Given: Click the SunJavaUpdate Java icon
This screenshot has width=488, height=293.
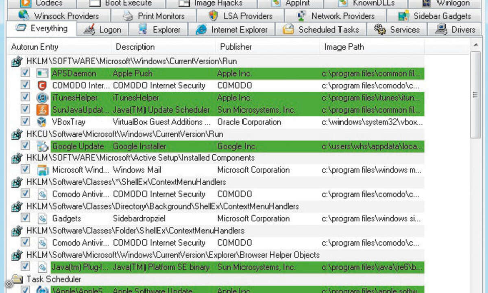Looking at the screenshot, I should (x=42, y=110).
